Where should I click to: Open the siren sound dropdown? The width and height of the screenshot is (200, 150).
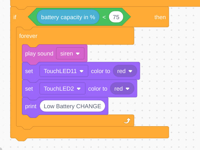point(70,54)
